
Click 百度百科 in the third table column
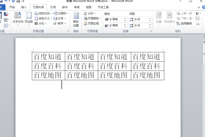(x=113, y=66)
